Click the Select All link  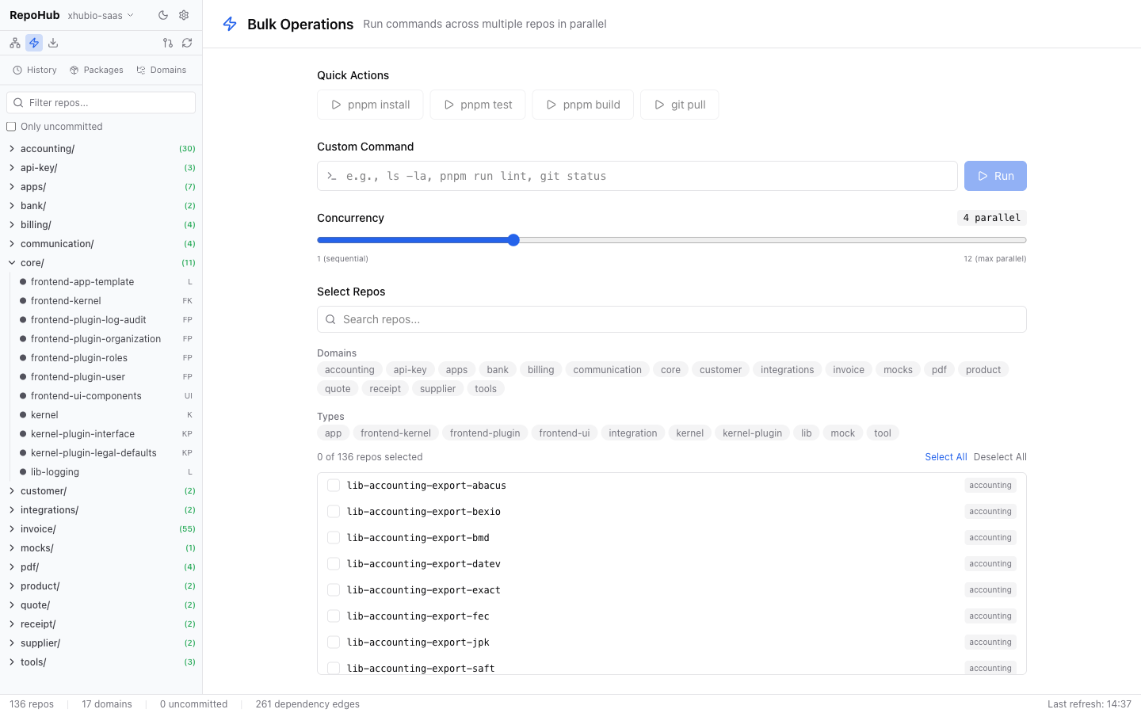click(946, 457)
